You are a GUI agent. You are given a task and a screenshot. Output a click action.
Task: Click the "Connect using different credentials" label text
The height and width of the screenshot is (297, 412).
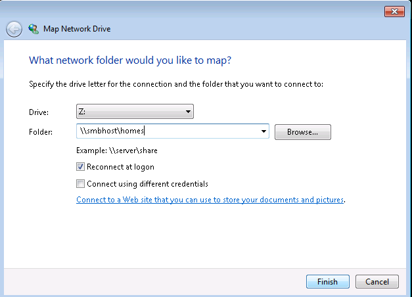pos(147,184)
